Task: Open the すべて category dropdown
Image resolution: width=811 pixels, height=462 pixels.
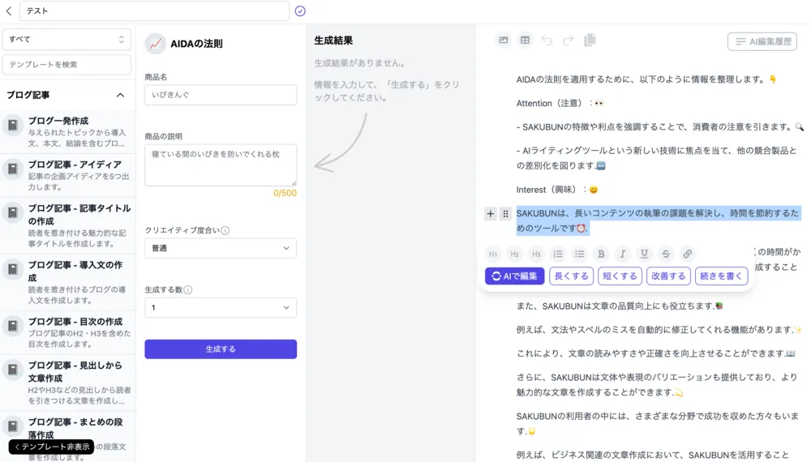Action: pos(67,39)
